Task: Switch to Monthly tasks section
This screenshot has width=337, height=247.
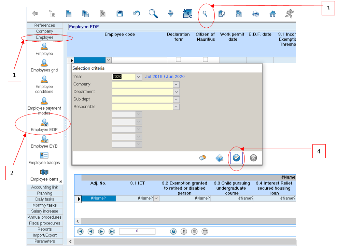Action: (45, 205)
